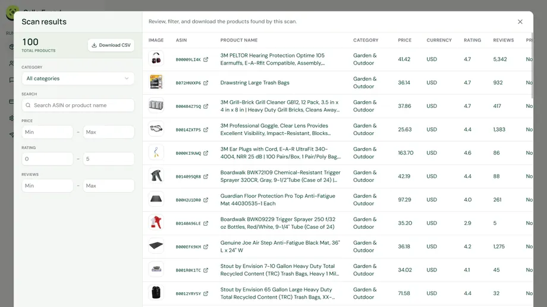Click the magnifier icon in search field

(29, 105)
